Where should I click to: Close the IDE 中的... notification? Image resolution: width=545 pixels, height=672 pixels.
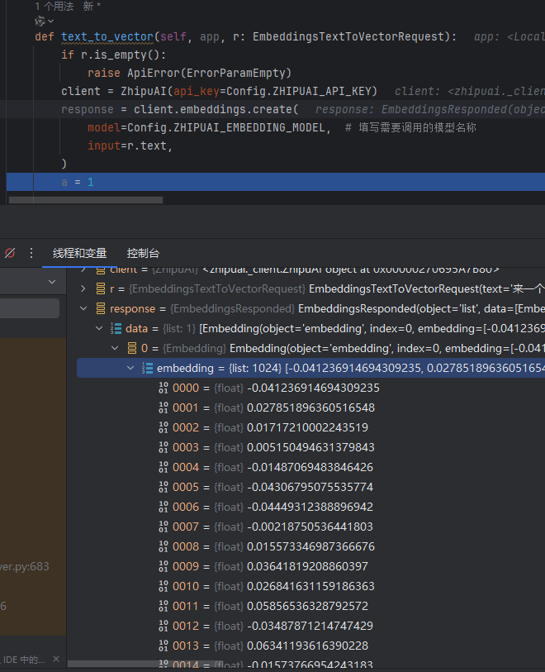click(56, 659)
